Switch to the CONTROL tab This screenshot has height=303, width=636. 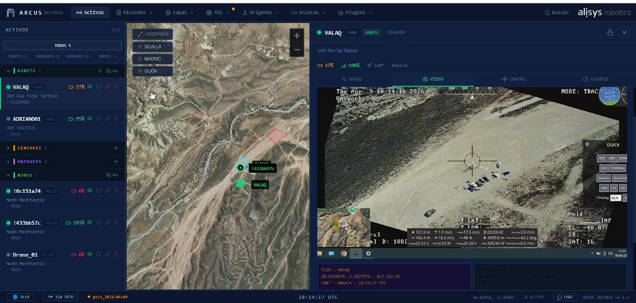click(514, 79)
